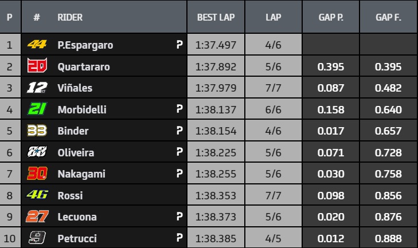Click the GAP P. column header

331,17
